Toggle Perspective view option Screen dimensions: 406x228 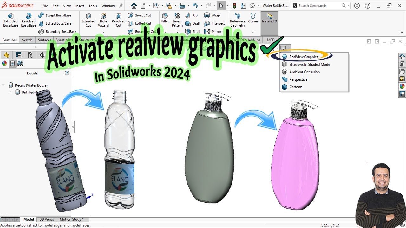point(294,79)
